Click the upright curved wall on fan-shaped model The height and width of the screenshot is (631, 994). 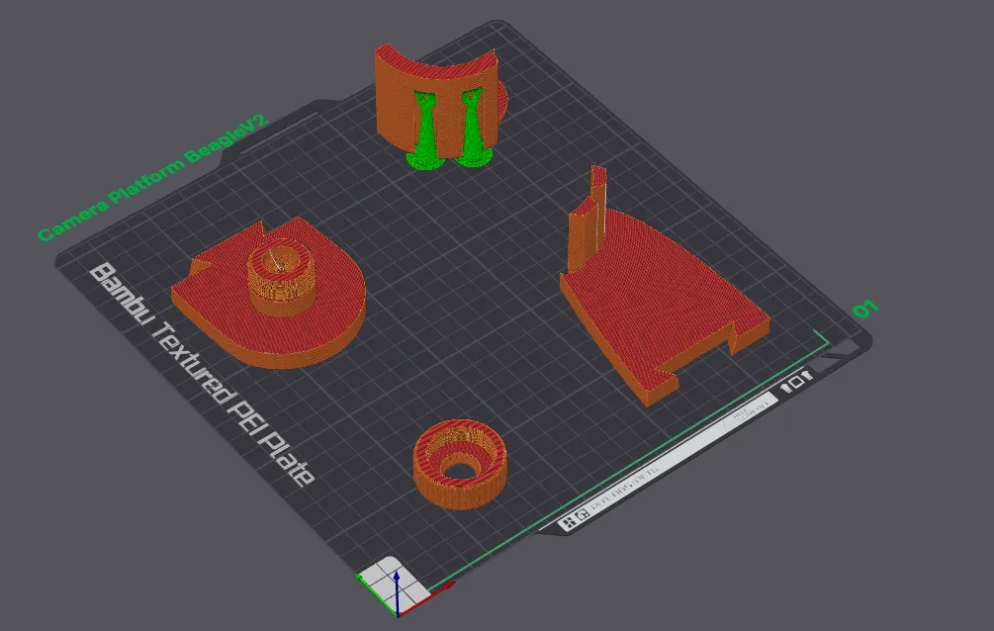(x=587, y=222)
